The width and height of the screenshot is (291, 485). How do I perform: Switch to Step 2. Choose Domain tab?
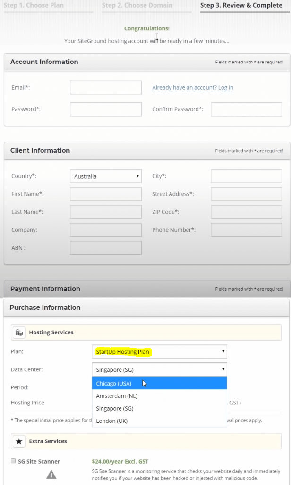[137, 6]
